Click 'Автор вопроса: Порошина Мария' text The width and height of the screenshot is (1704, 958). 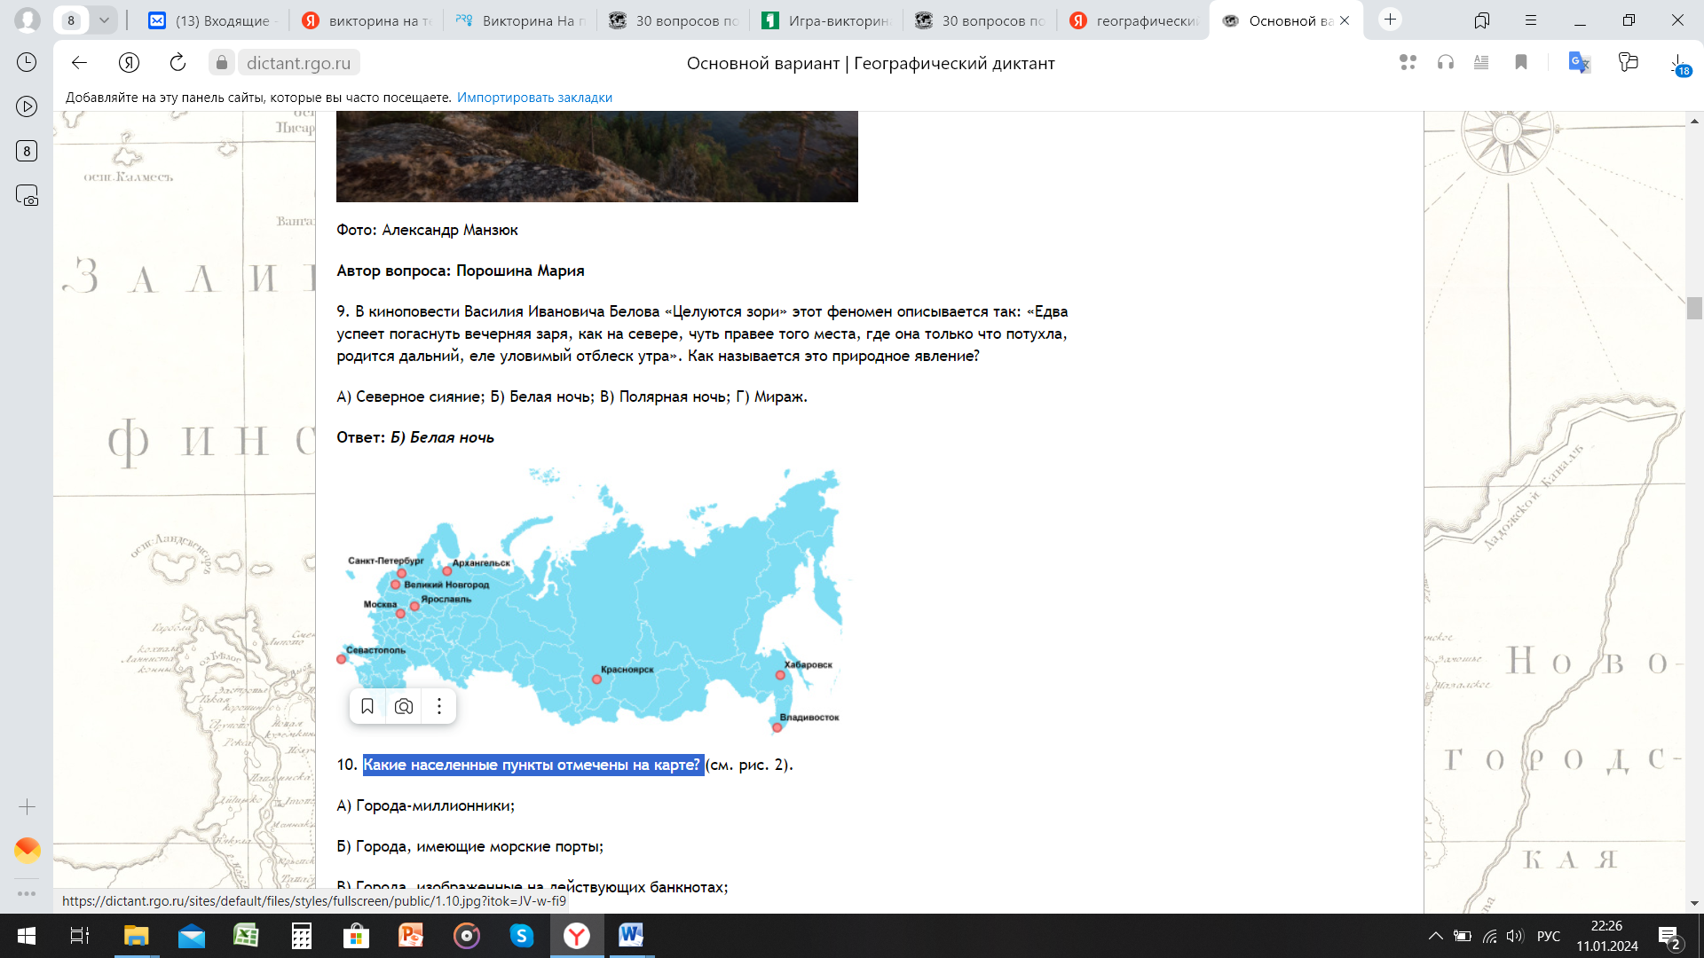pyautogui.click(x=460, y=271)
